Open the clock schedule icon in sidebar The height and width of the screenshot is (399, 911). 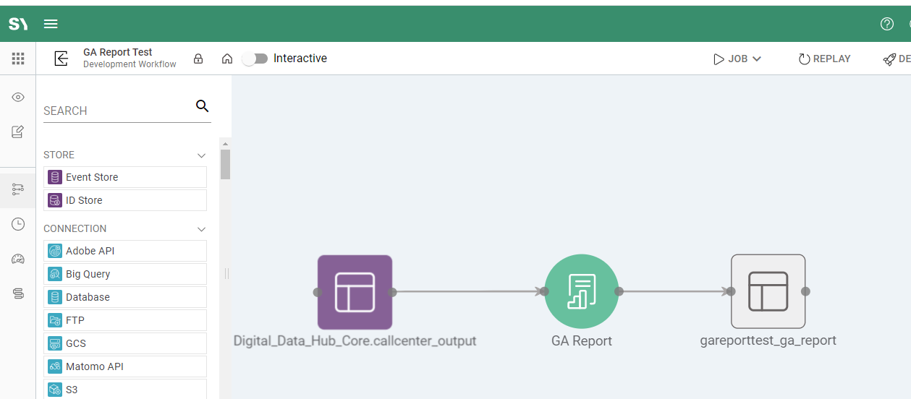pos(18,224)
